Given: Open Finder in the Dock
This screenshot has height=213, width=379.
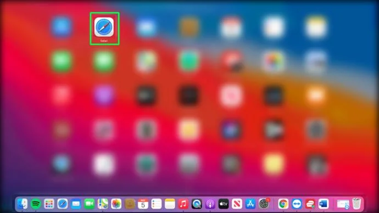Looking at the screenshot, I should click(x=23, y=204).
